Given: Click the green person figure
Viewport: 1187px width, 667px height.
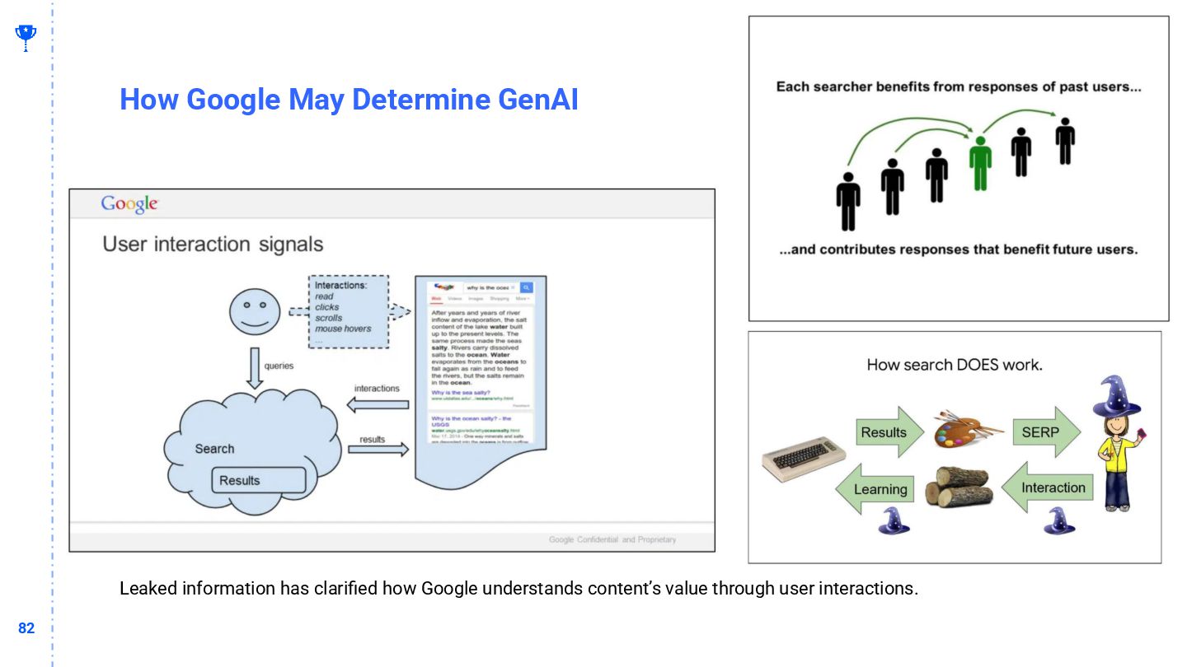Looking at the screenshot, I should tap(979, 163).
